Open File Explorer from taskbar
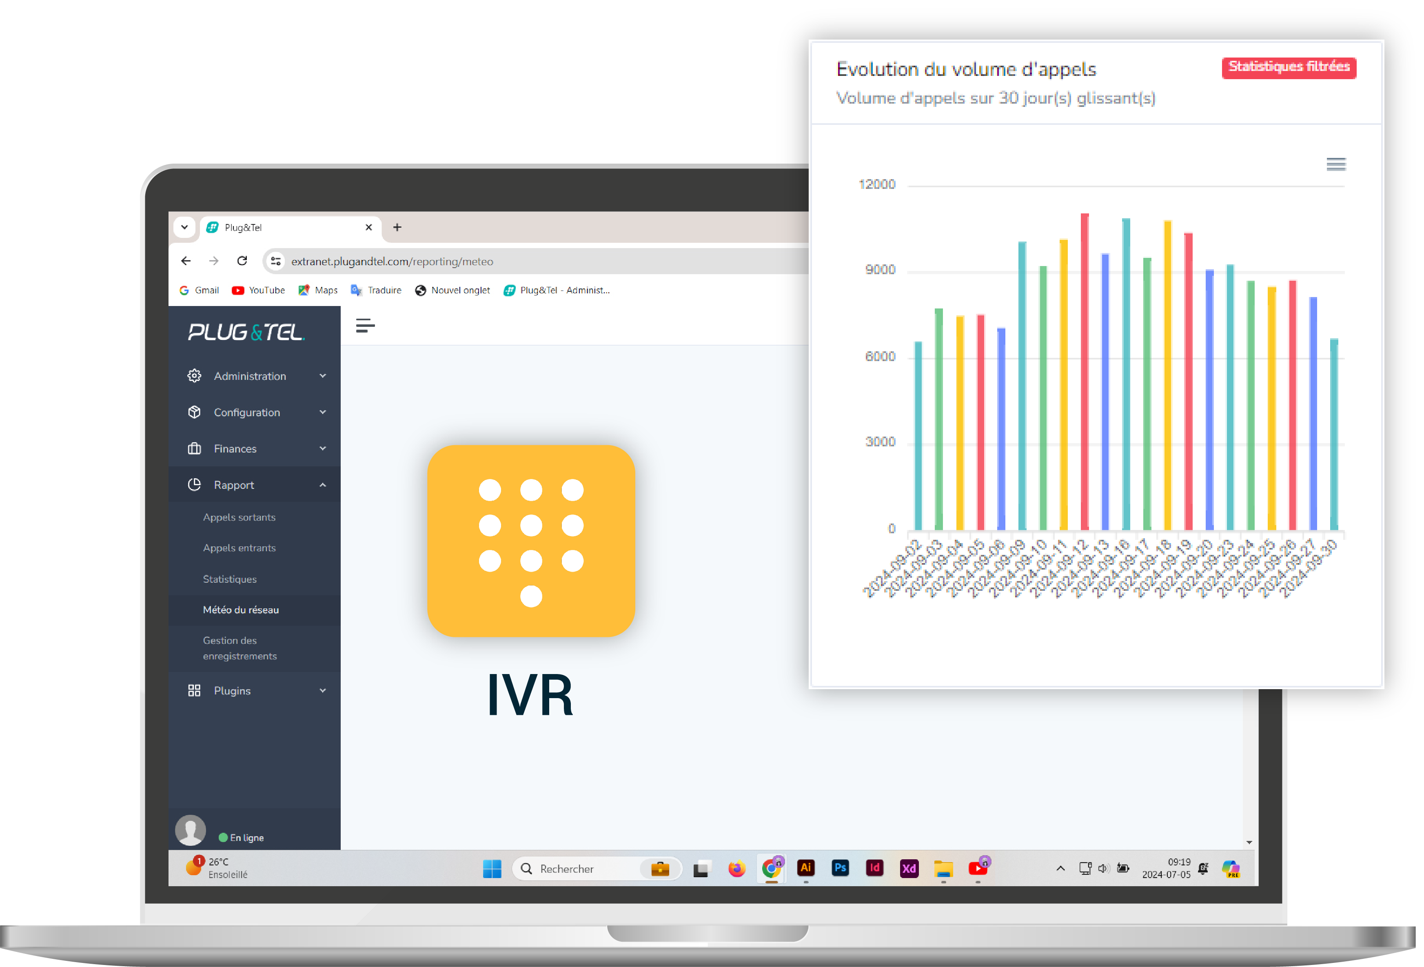This screenshot has width=1424, height=967. (x=943, y=868)
